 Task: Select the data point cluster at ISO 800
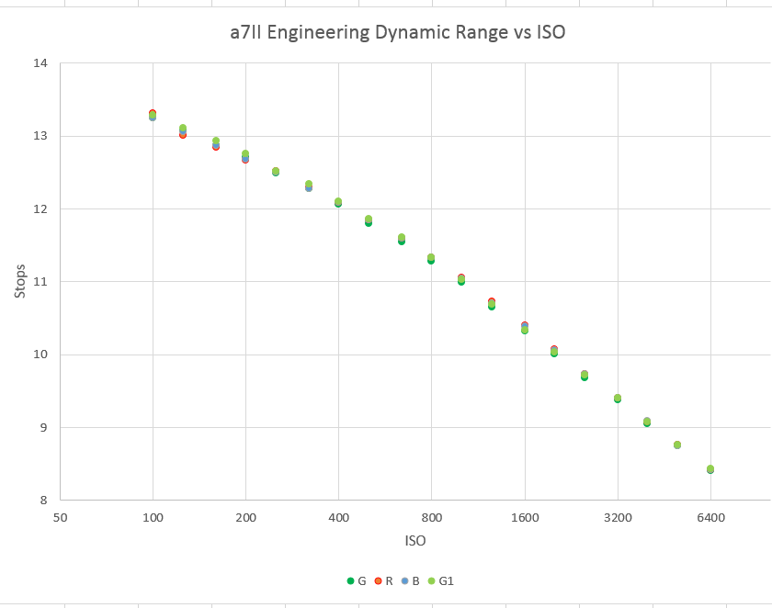(431, 259)
